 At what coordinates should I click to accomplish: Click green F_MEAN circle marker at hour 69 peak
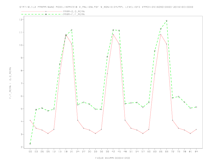[x=166, y=21]
